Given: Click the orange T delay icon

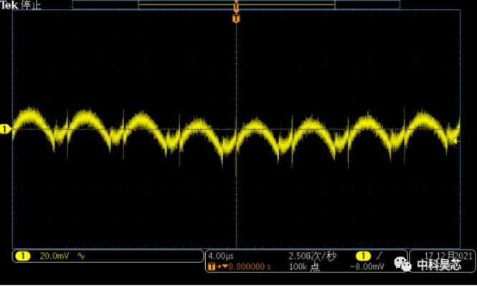Looking at the screenshot, I should 212,267.
